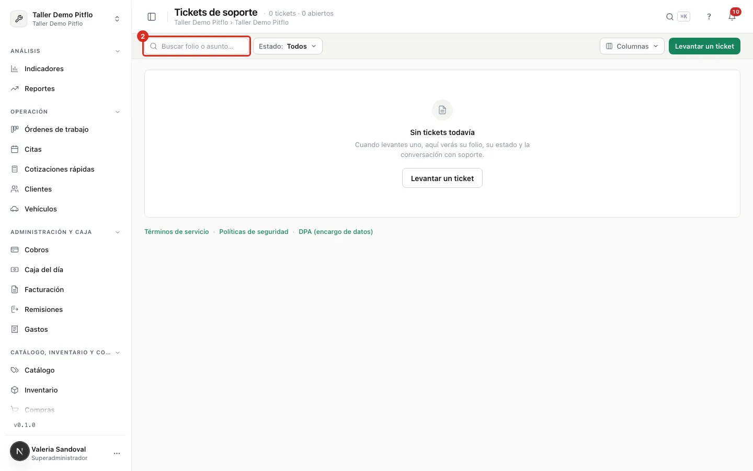Open the Taller Demo Pitflo workspace switcher
The image size is (753, 471).
[x=65, y=19]
